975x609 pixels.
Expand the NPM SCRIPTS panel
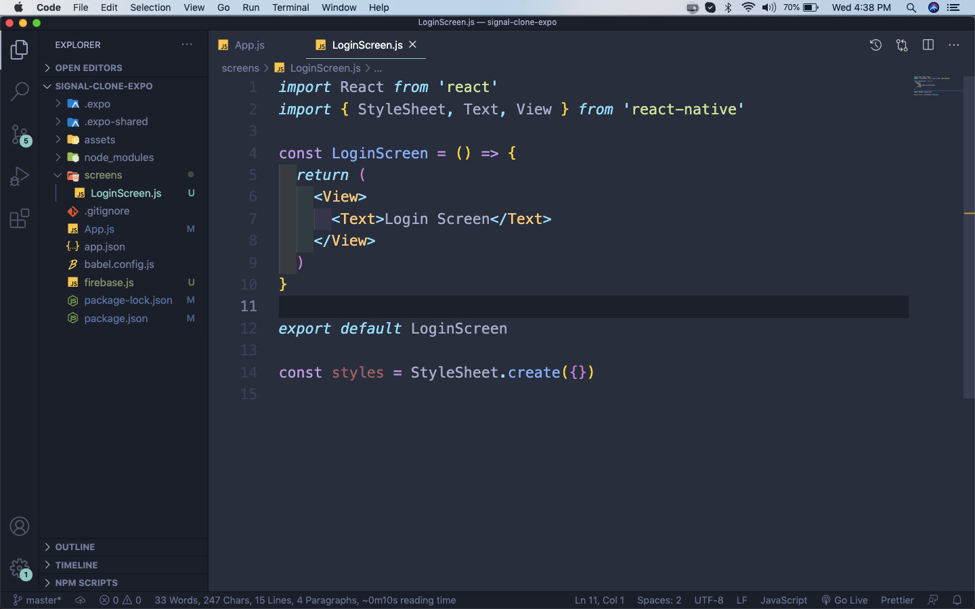124,583
